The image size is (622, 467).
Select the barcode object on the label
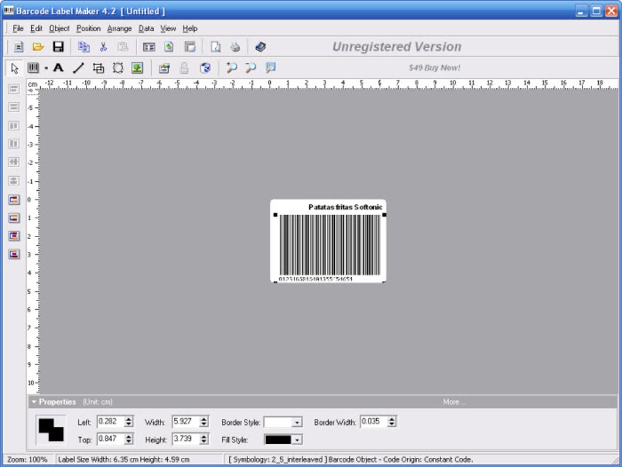pyautogui.click(x=330, y=245)
